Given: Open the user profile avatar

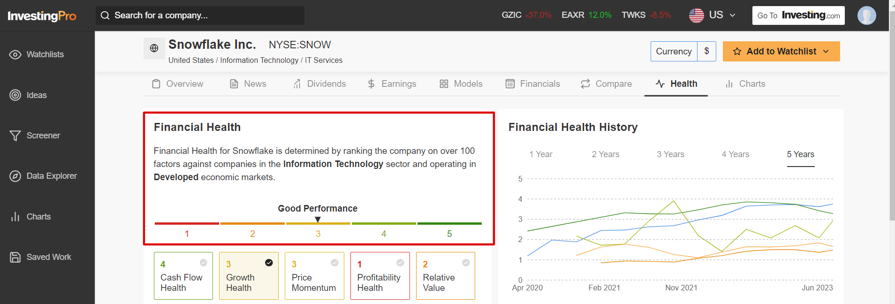Looking at the screenshot, I should (866, 15).
